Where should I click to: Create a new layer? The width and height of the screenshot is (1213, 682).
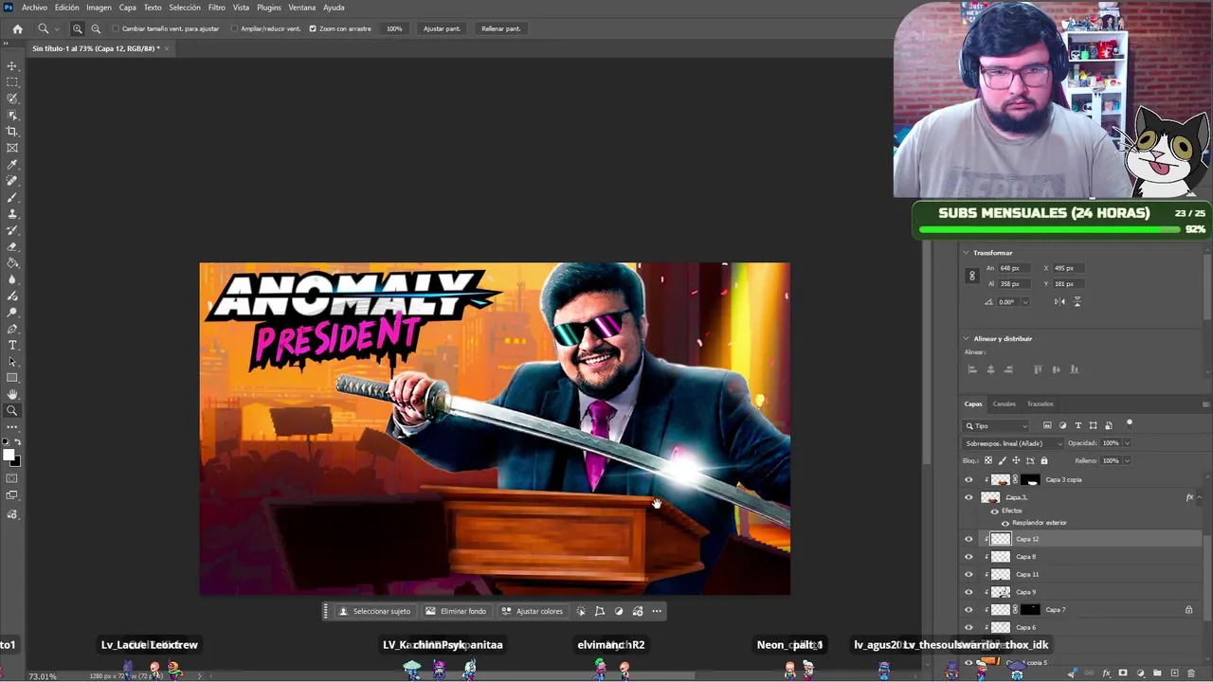click(1174, 673)
